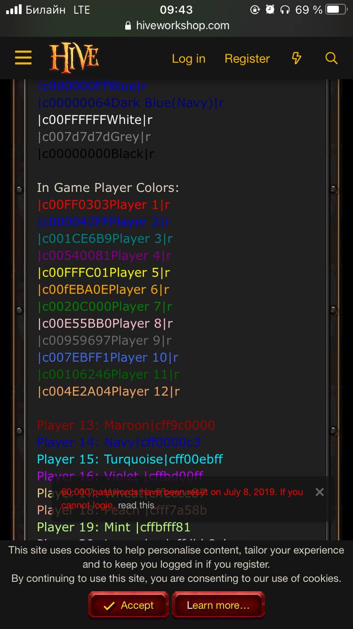Tap the alarm clock status icon
Screen dimensions: 353x629
coord(270,9)
